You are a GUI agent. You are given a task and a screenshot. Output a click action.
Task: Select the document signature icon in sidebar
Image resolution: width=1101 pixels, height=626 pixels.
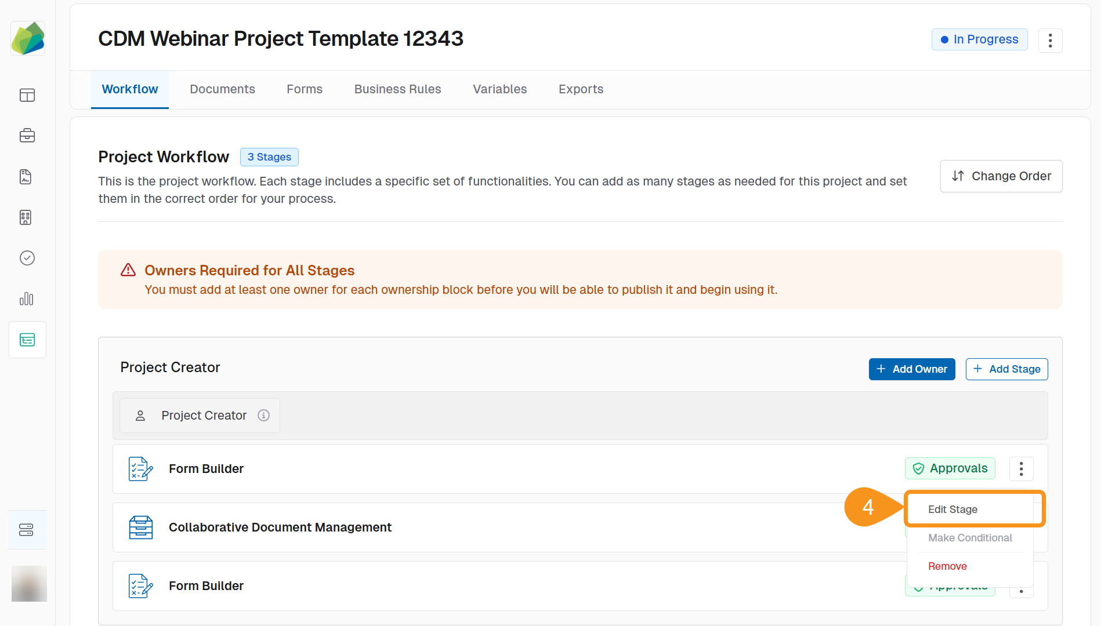point(26,177)
